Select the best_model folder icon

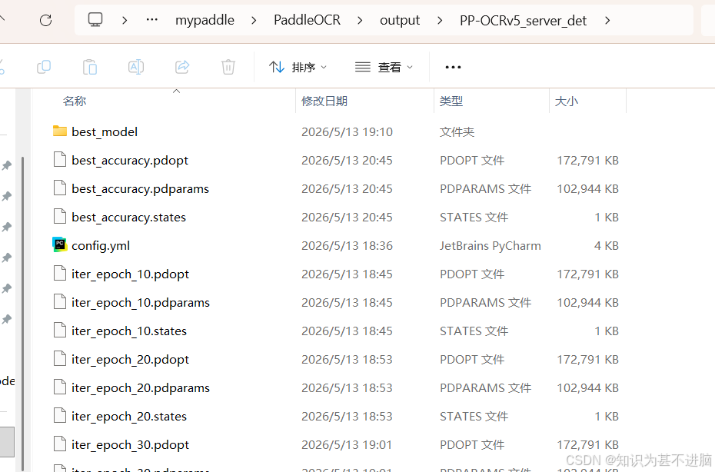[x=60, y=131]
